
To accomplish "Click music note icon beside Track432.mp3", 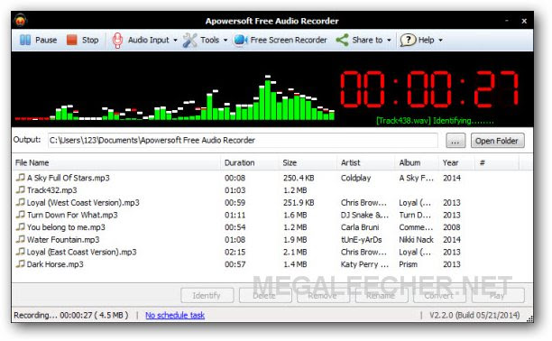I will 21,189.
